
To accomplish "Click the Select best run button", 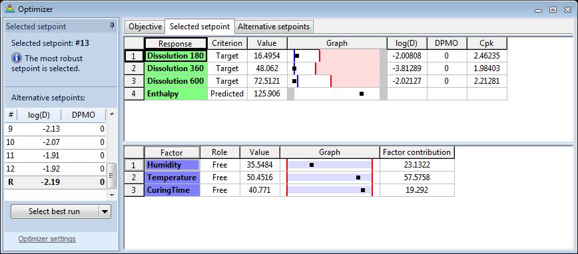I will point(55,211).
